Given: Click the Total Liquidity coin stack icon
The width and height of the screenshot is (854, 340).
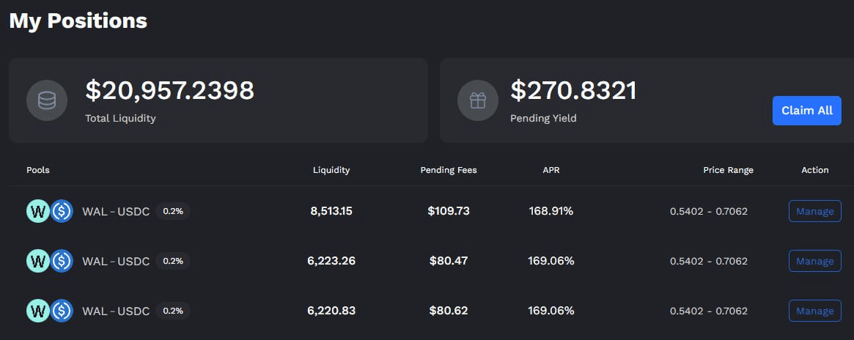Looking at the screenshot, I should click(47, 100).
